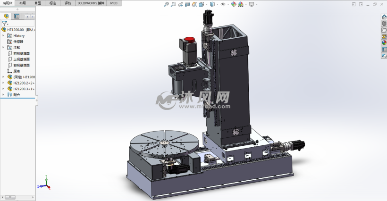Open the File Explorer folder task pane icon
387x201 pixels.
(x=384, y=30)
